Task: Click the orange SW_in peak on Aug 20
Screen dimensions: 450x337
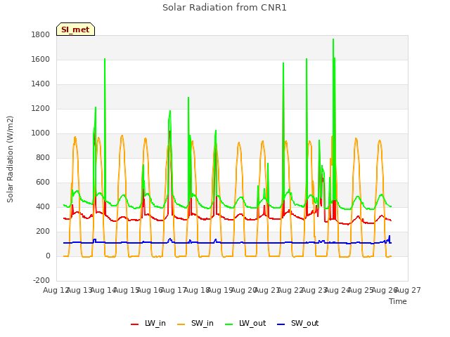Action: 239,143
